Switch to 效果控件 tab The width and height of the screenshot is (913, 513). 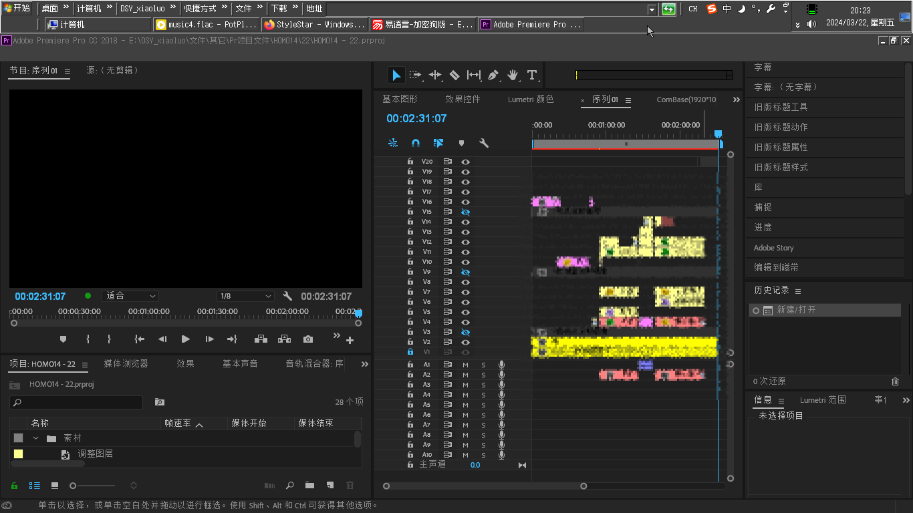[463, 99]
